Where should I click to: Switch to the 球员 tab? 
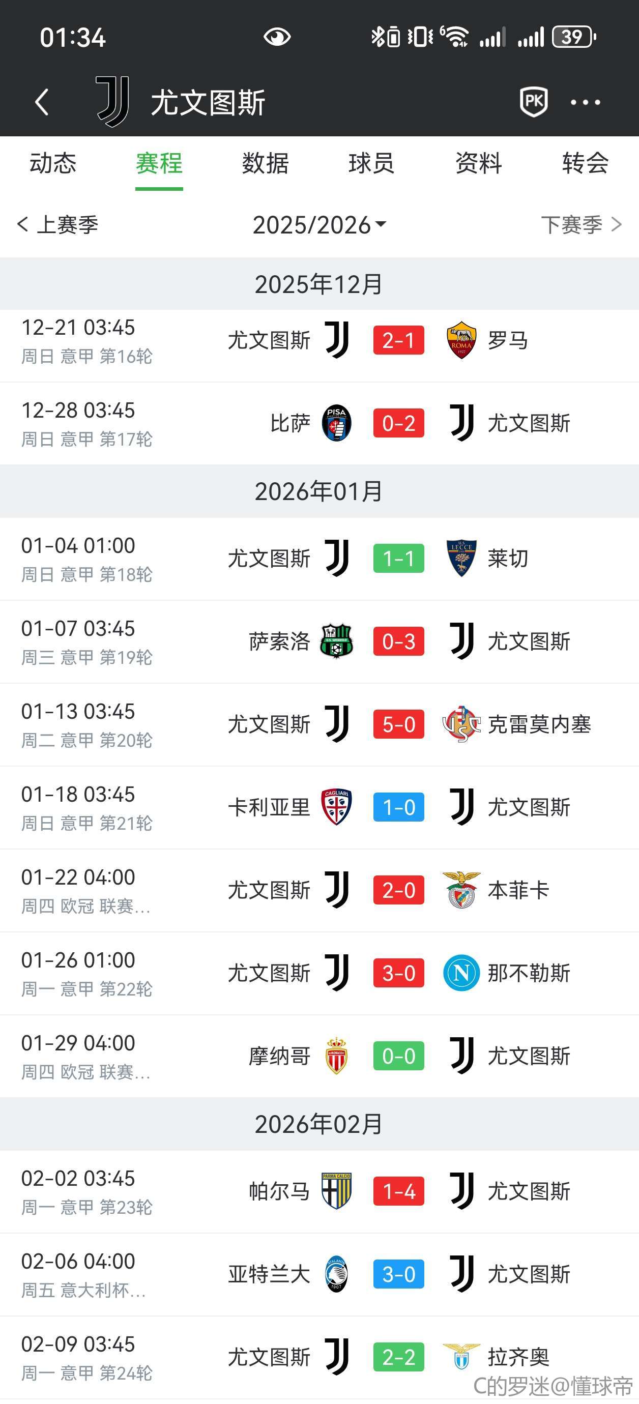[372, 163]
